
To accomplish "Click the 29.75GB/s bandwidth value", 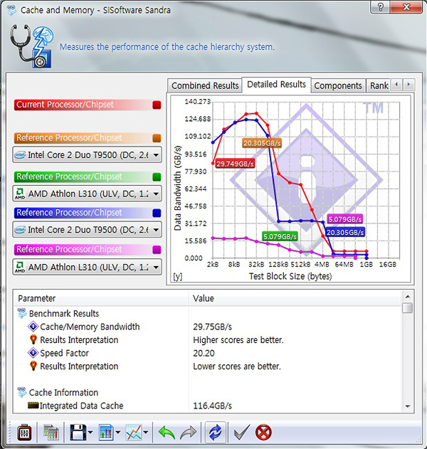I will click(213, 327).
